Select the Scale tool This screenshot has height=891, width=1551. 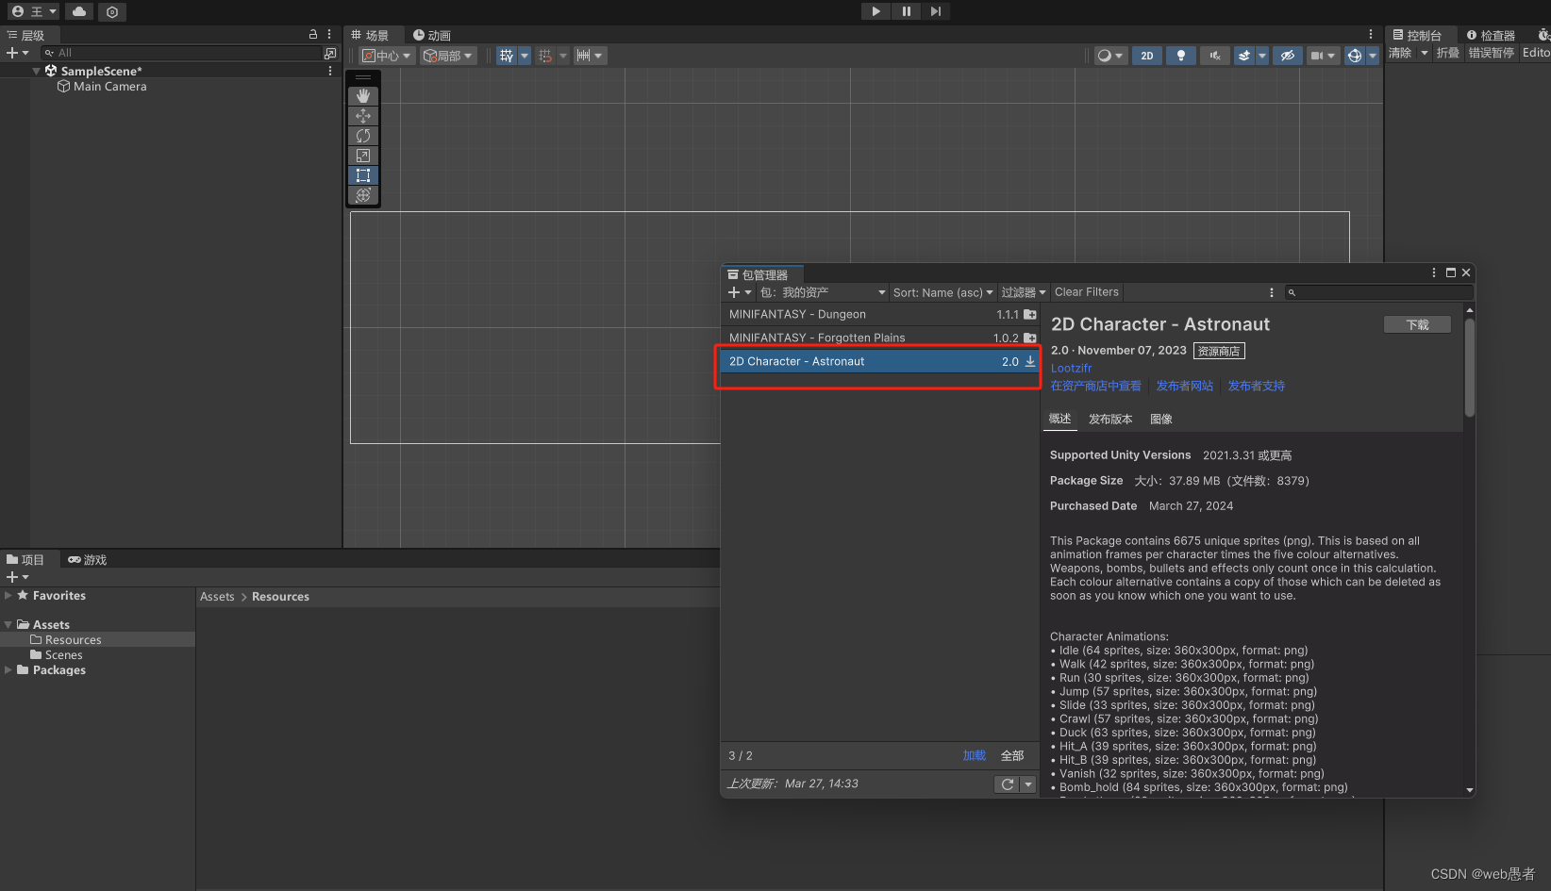[363, 155]
